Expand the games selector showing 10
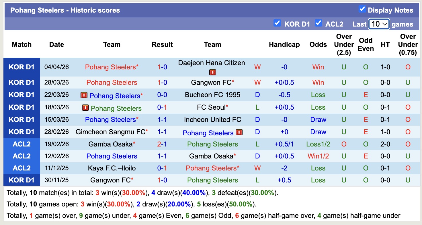Image resolution: width=422 pixels, height=225 pixels. coord(379,24)
